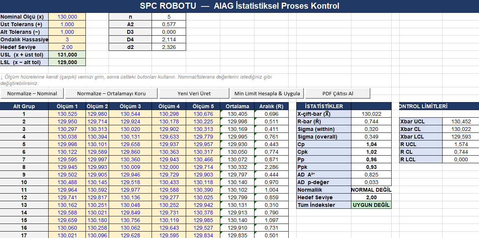Click the Normalize – Nominal button

pyautogui.click(x=32, y=93)
